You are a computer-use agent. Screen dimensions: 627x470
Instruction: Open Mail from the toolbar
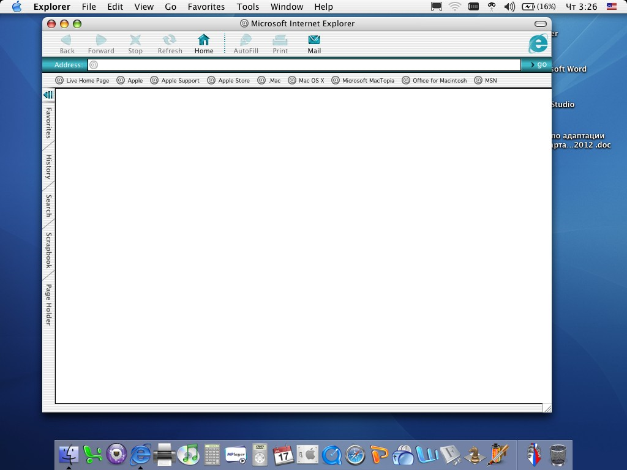tap(314, 44)
